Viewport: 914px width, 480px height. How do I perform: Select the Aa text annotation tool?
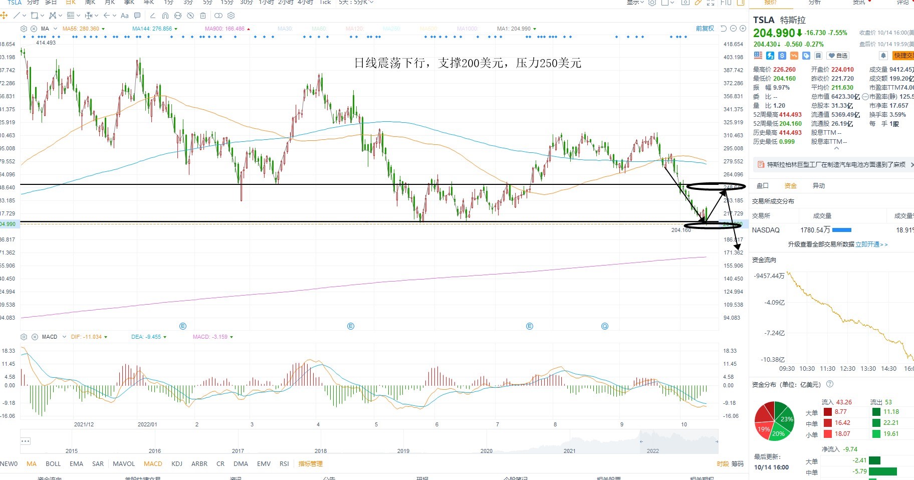point(125,16)
